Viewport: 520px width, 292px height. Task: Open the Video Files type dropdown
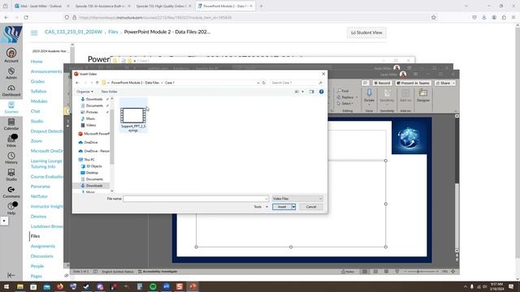point(297,199)
